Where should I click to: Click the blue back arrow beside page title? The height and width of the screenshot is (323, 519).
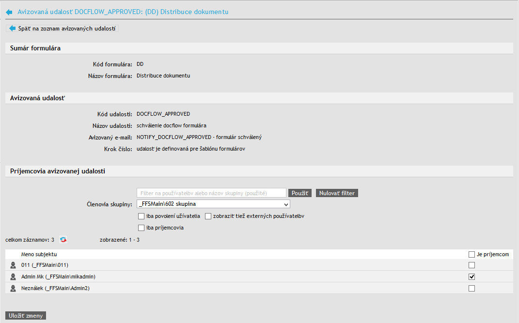point(9,12)
